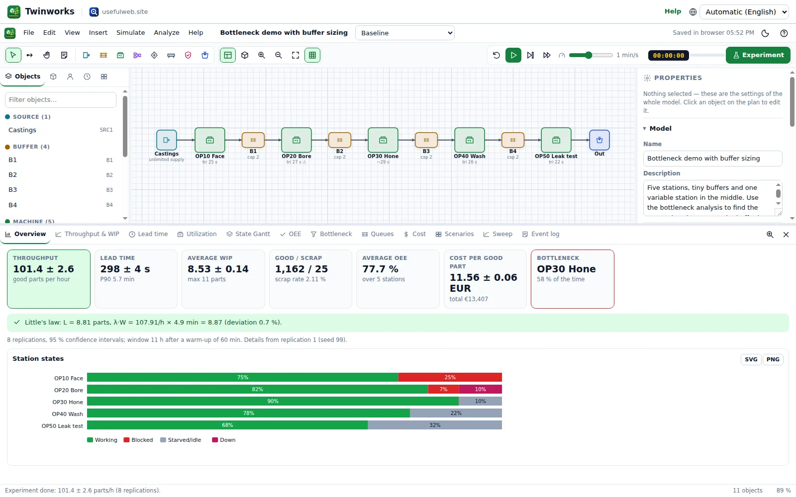Fast-forward the simulation
This screenshot has width=796, height=497.
tap(547, 55)
